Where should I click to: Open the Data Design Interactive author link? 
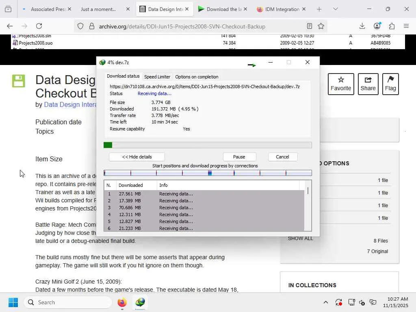(x=70, y=104)
